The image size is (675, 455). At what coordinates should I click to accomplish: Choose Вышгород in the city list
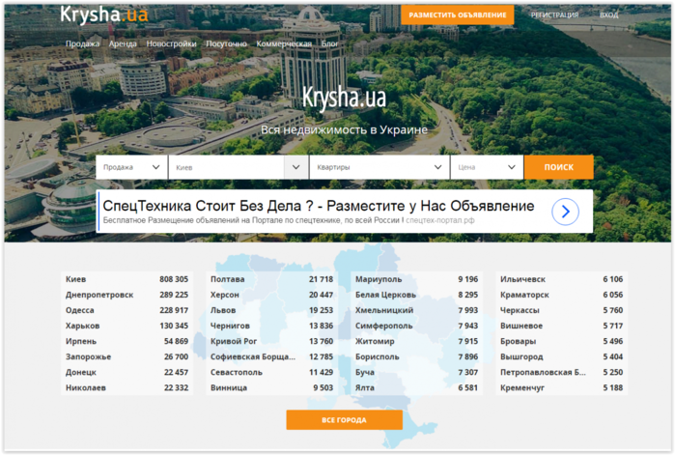pos(521,356)
